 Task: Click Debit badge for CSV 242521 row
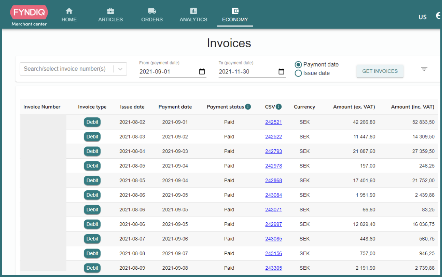click(92, 122)
